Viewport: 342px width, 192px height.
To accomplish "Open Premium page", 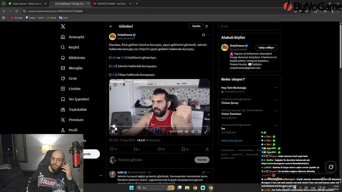I will pyautogui.click(x=72, y=120).
